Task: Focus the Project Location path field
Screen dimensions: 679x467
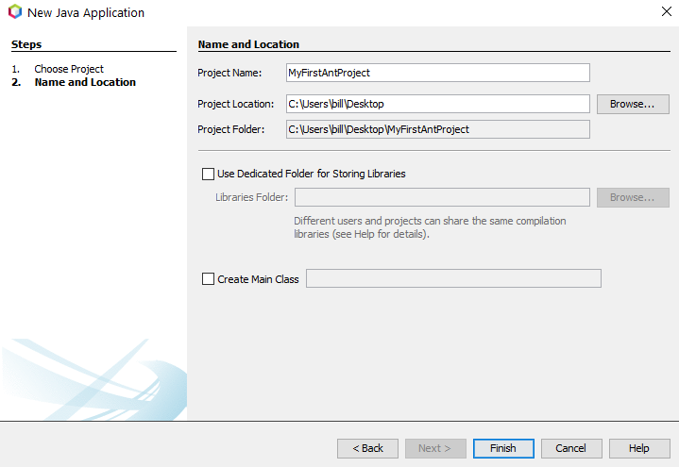Action: click(x=438, y=104)
